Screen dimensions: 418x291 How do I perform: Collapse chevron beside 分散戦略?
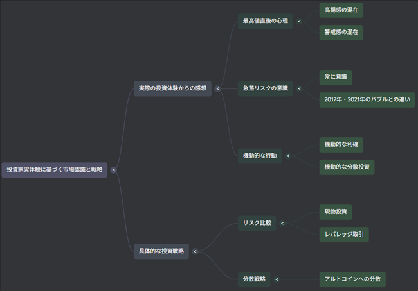pos(277,279)
